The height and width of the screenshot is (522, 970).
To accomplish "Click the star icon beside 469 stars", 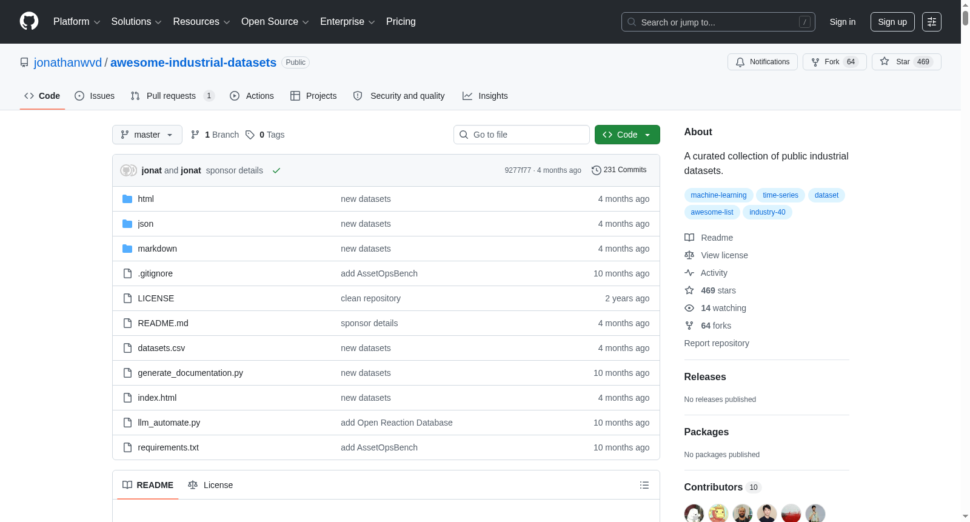I will [x=689, y=290].
